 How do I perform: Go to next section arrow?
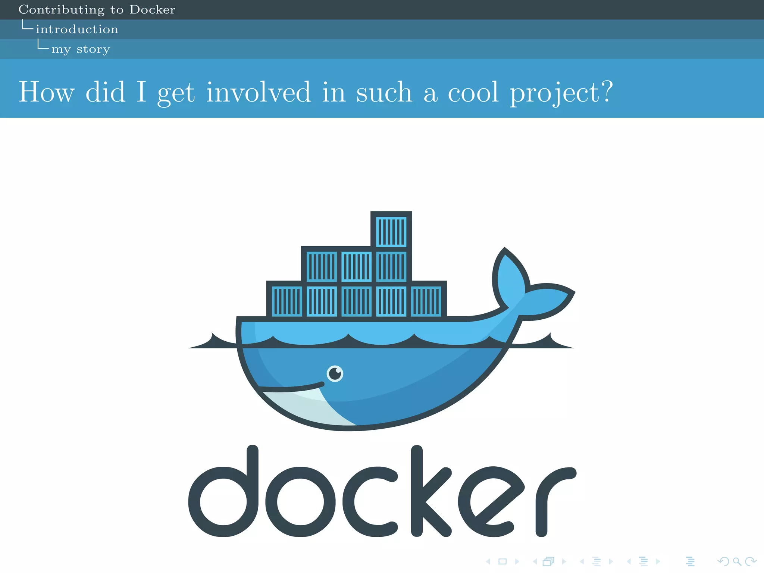[658, 561]
